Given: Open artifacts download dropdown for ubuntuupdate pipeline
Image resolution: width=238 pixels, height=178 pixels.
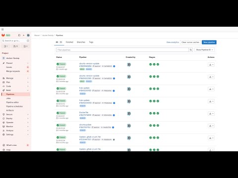Looking at the screenshot, I should (211, 126).
